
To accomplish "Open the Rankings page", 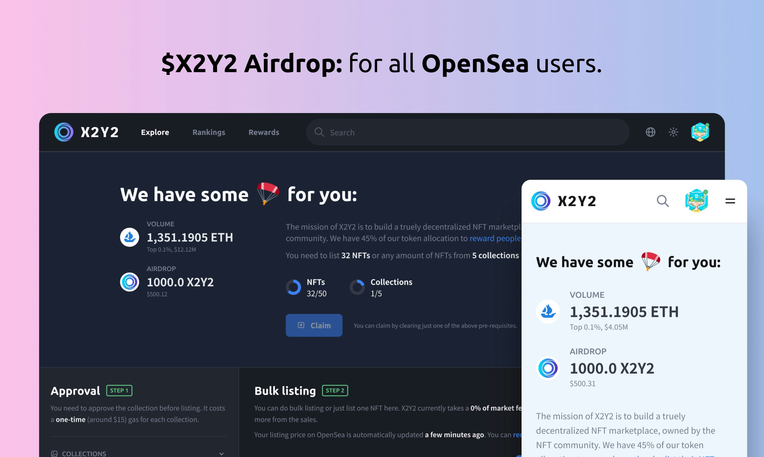I will click(208, 132).
